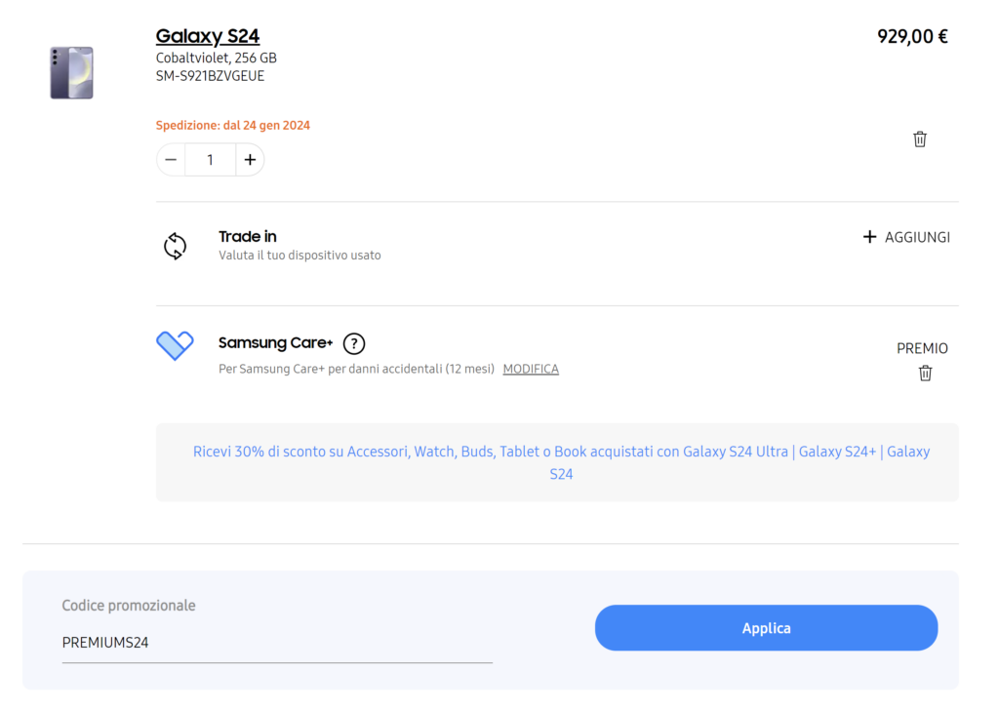The height and width of the screenshot is (711, 999).
Task: Focus the Codice promozionale input field
Action: pyautogui.click(x=276, y=643)
